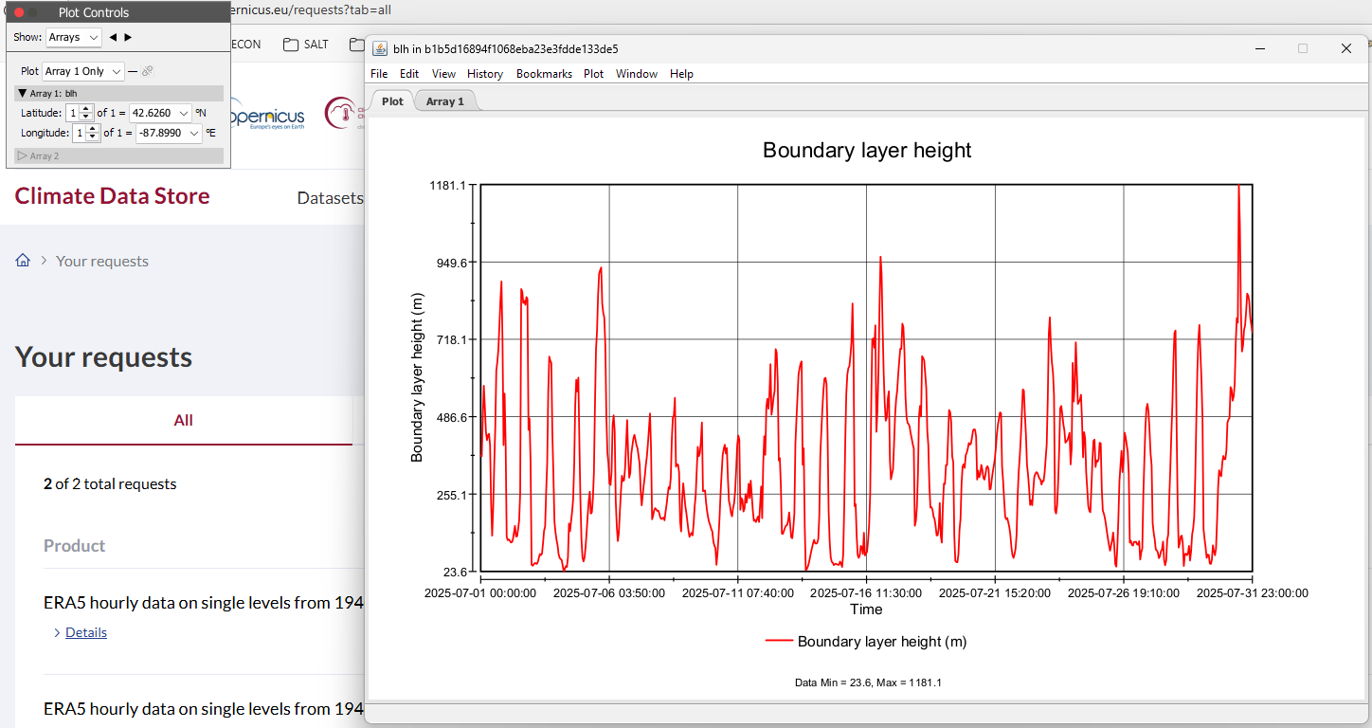This screenshot has height=728, width=1372.
Task: Collapse the Array 1: blh section
Action: 23,93
